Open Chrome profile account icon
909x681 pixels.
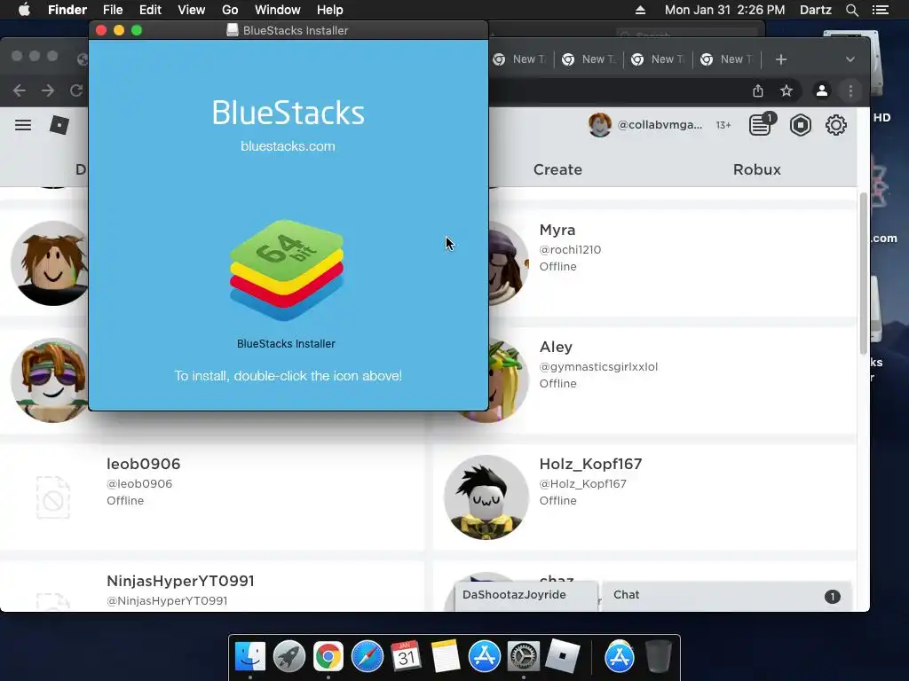[x=821, y=91]
